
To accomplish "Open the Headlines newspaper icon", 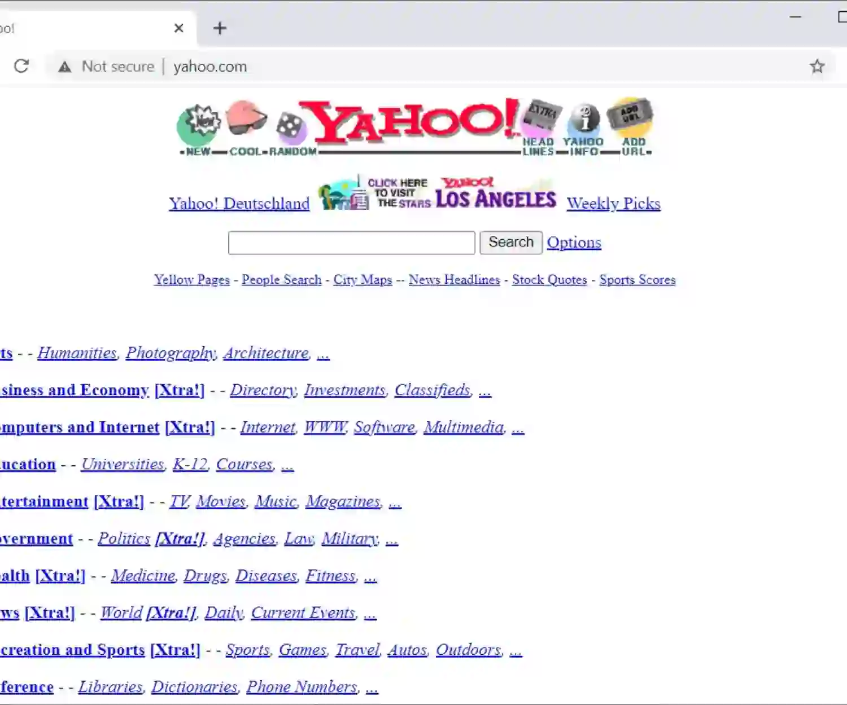I will click(542, 116).
